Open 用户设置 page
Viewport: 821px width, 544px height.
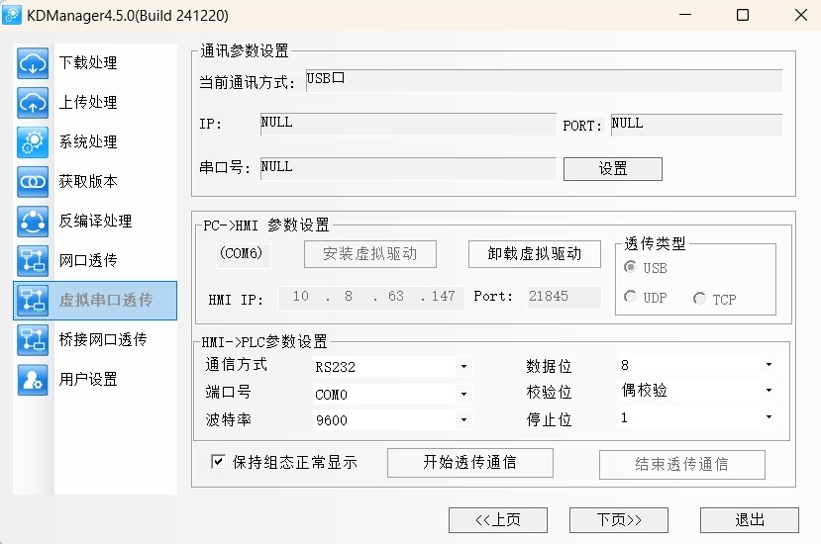[88, 379]
